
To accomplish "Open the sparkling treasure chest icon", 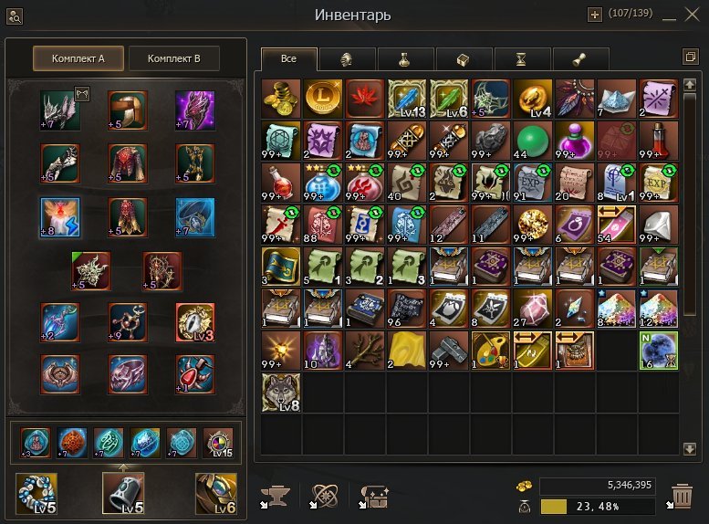I will point(374,497).
